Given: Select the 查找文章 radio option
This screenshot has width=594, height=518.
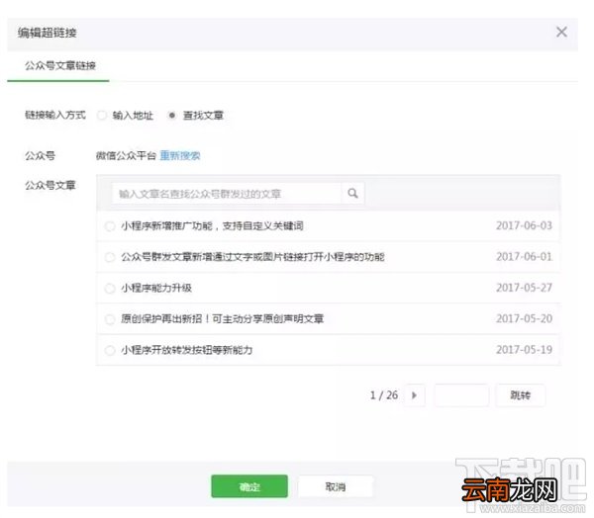Looking at the screenshot, I should point(171,115).
